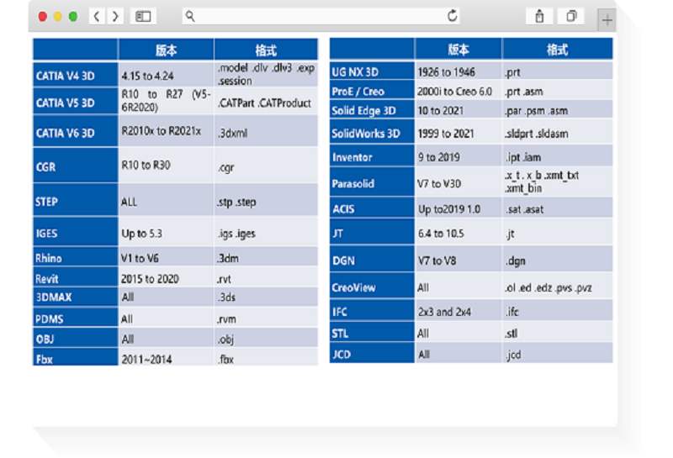This screenshot has height=458, width=673.
Task: Reload the page via the refresh icon
Action: (x=453, y=16)
